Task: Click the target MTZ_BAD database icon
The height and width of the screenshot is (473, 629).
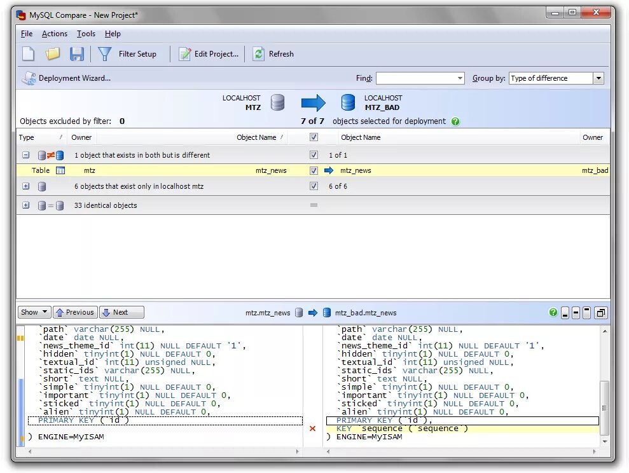Action: coord(348,102)
